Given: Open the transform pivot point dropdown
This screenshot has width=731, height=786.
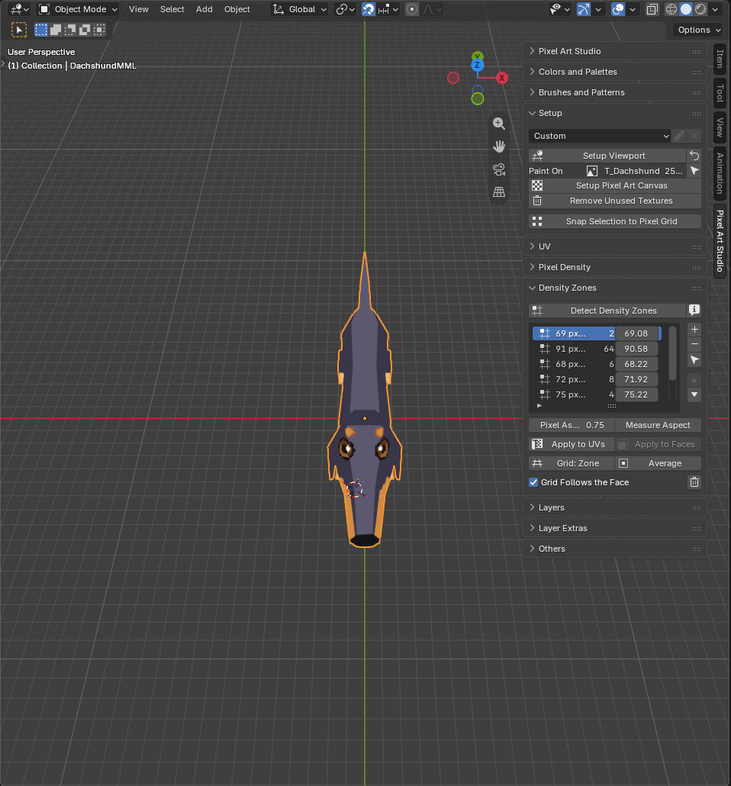Looking at the screenshot, I should [345, 9].
